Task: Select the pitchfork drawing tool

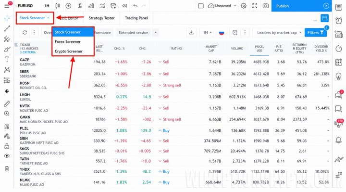Action: [x=7, y=39]
